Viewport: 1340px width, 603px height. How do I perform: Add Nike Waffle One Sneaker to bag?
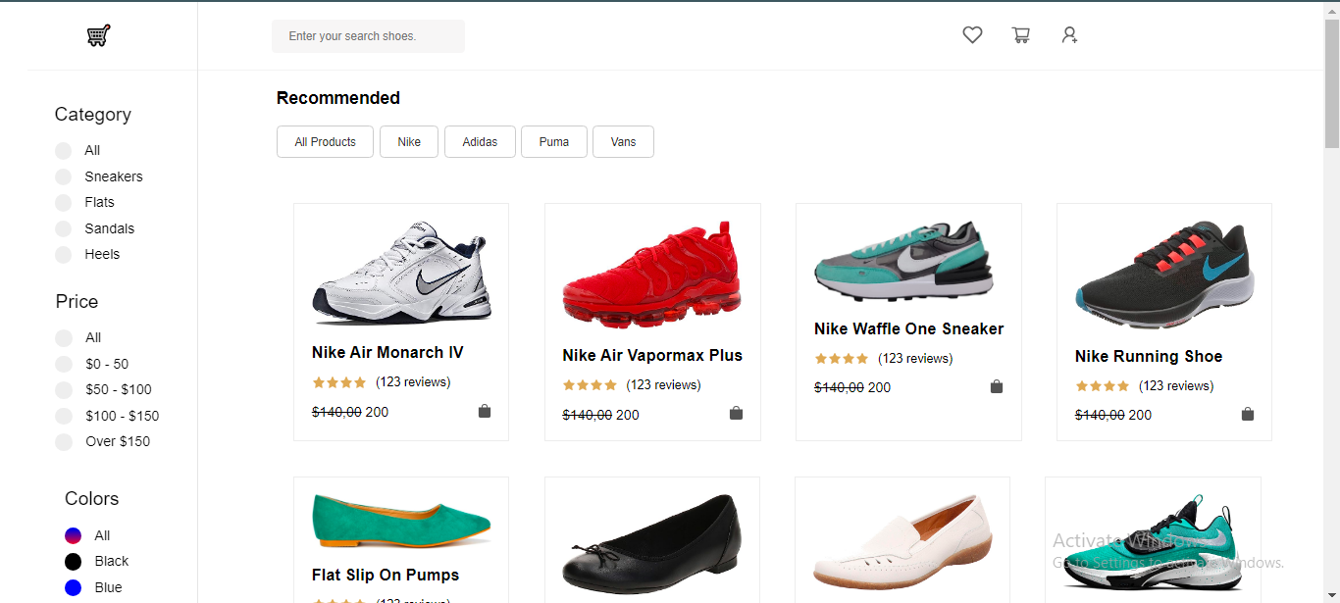(x=997, y=387)
